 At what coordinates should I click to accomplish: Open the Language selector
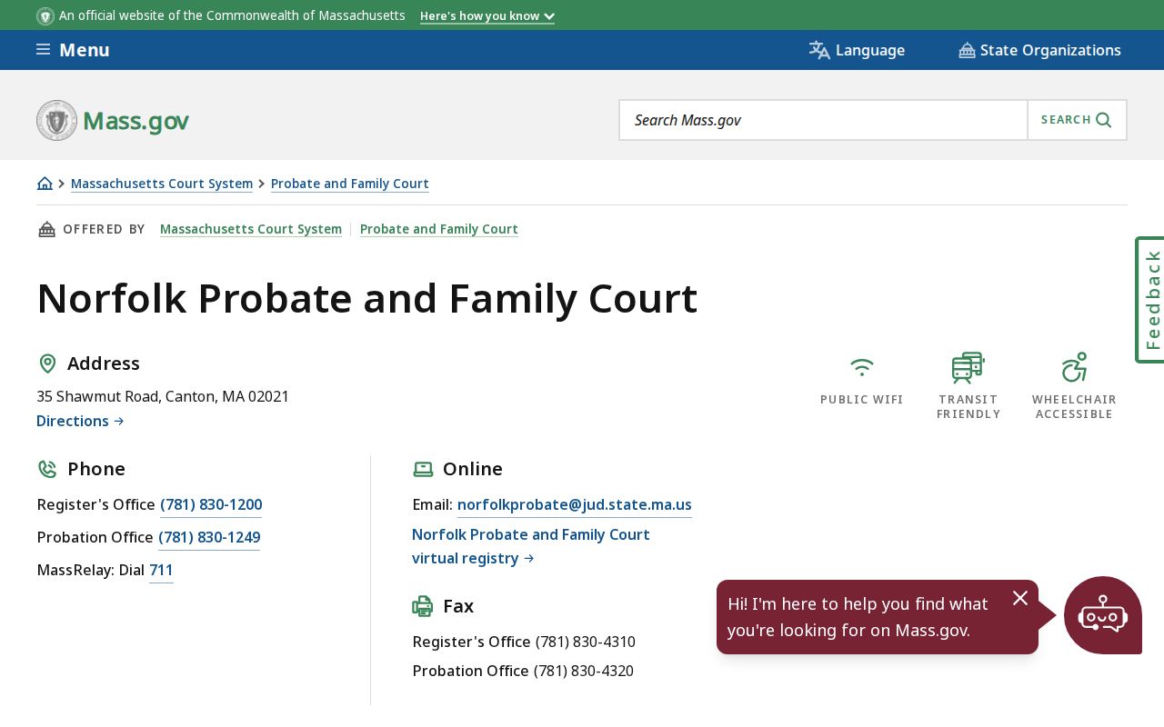coord(857,50)
